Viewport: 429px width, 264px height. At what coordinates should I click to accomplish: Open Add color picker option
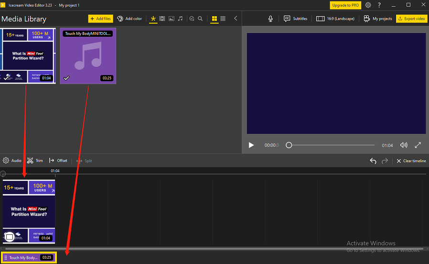click(x=129, y=19)
